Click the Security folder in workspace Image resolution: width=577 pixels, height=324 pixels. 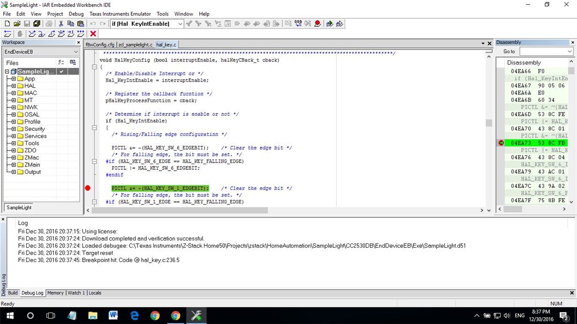tap(35, 129)
